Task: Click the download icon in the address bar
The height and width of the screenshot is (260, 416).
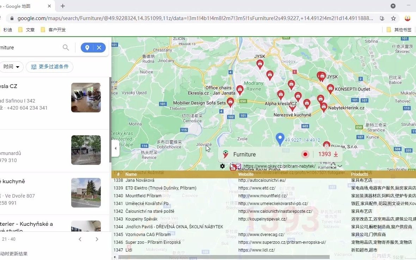Action: pyautogui.click(x=381, y=18)
